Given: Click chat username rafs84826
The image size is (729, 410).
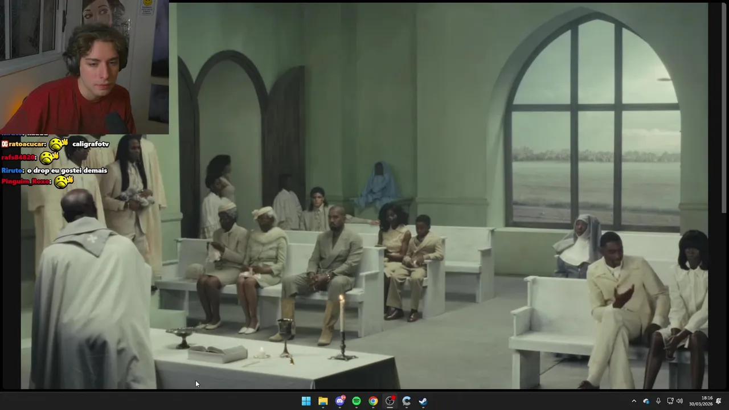Looking at the screenshot, I should [x=18, y=157].
